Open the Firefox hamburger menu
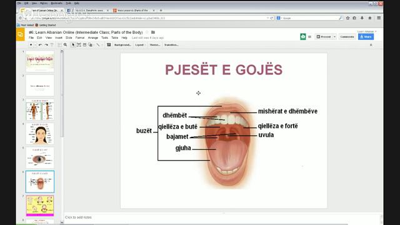The width and height of the screenshot is (400, 225). [x=379, y=18]
